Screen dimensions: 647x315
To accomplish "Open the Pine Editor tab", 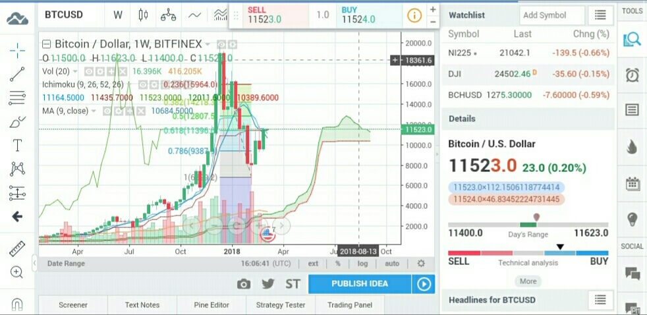I will pyautogui.click(x=211, y=305).
